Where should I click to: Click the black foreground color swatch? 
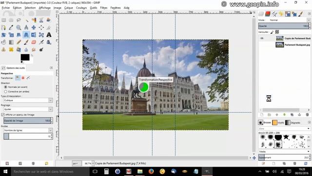pyautogui.click(x=25, y=57)
